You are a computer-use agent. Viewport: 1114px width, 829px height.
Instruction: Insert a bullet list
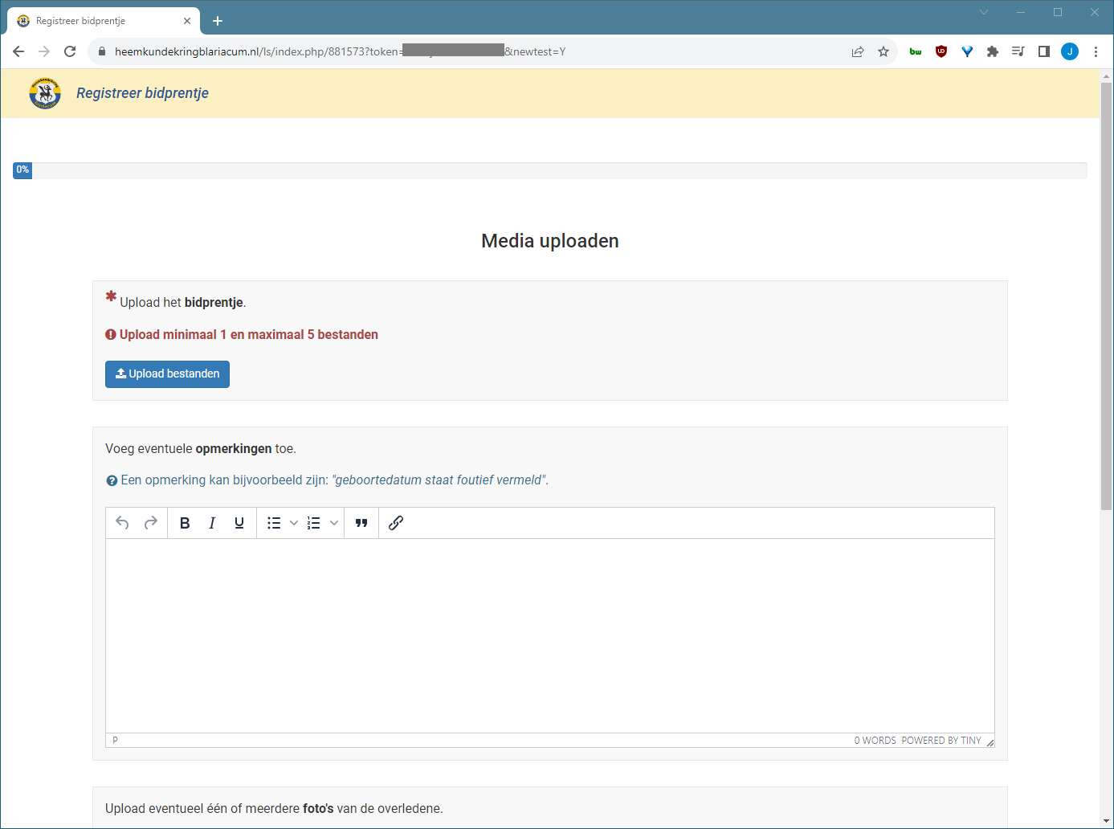(274, 523)
